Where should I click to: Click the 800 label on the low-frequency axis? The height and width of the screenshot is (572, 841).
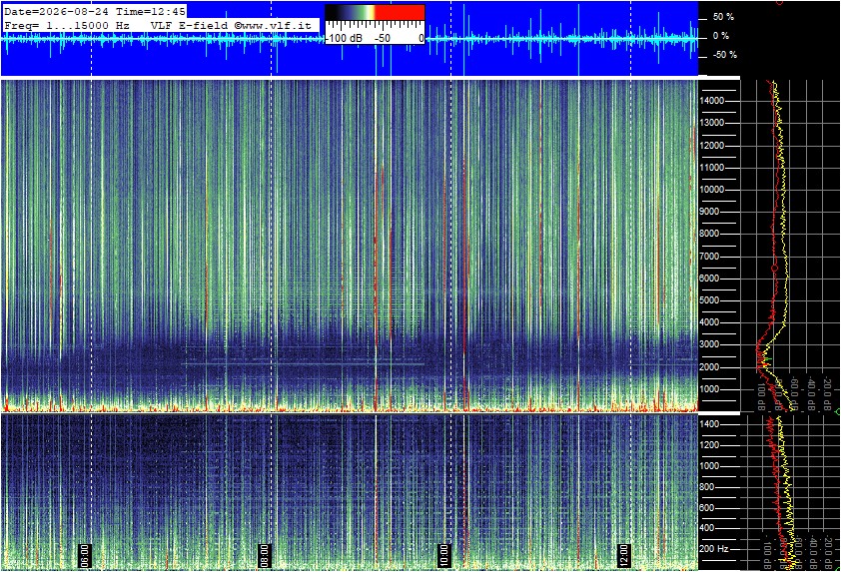706,487
